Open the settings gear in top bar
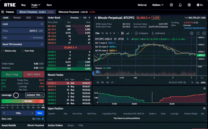The image size is (208, 129). coord(189,5)
